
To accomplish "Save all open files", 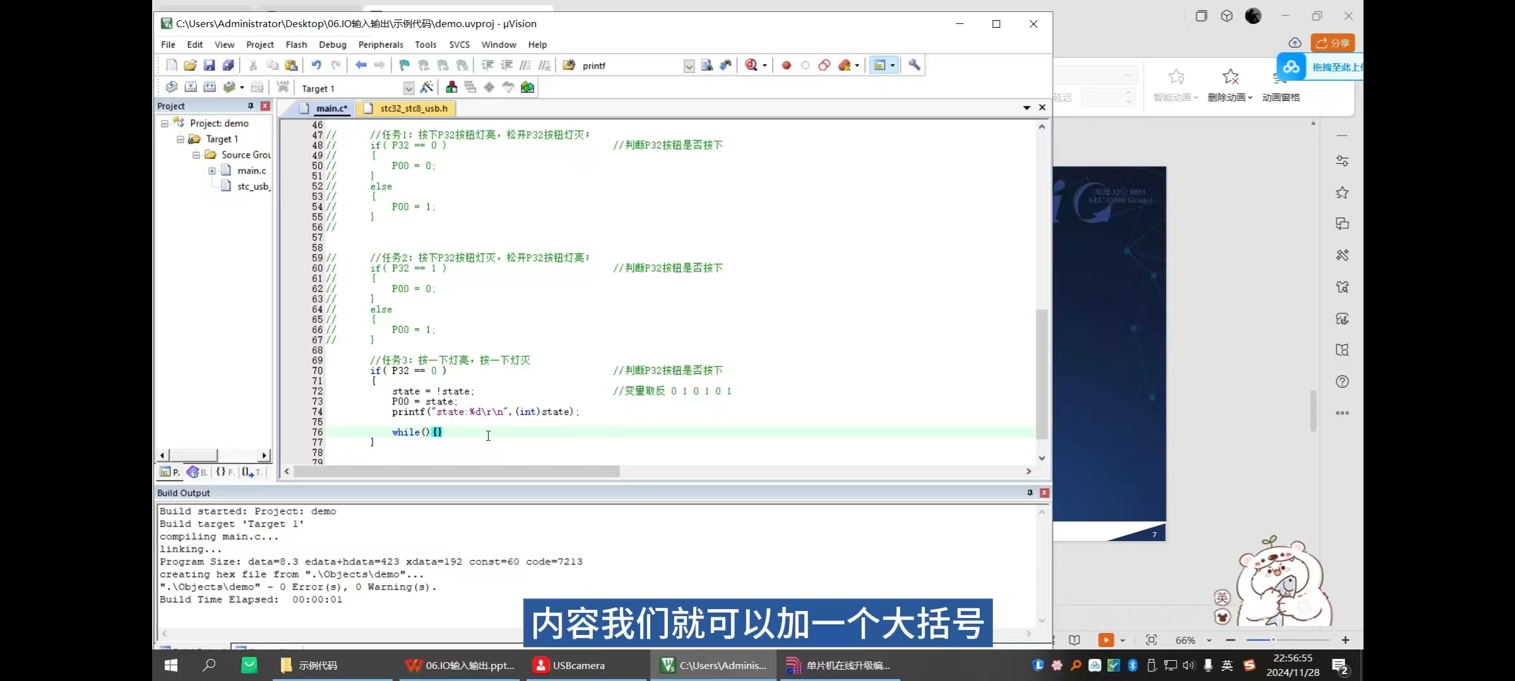I will pyautogui.click(x=228, y=65).
